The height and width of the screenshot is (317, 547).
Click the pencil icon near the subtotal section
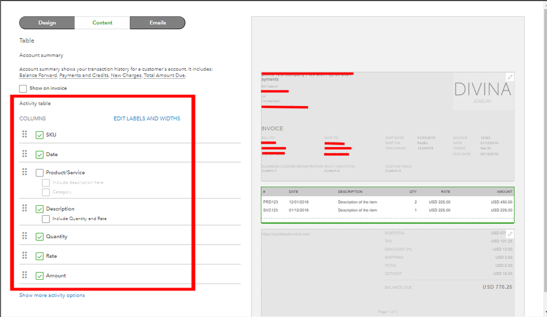click(x=510, y=233)
